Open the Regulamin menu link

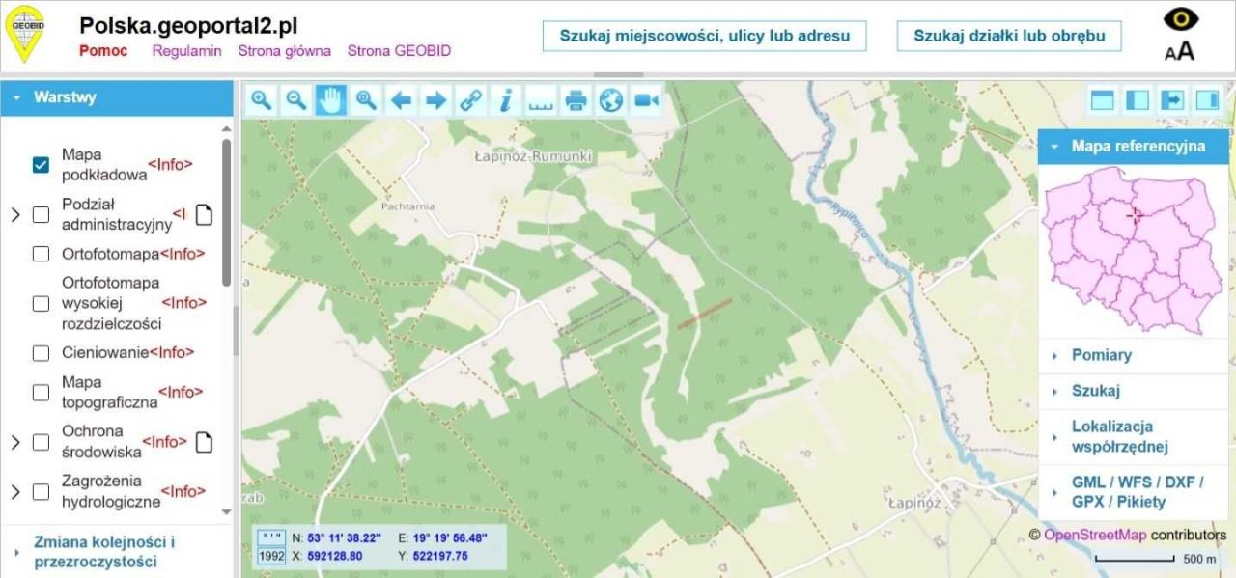186,50
